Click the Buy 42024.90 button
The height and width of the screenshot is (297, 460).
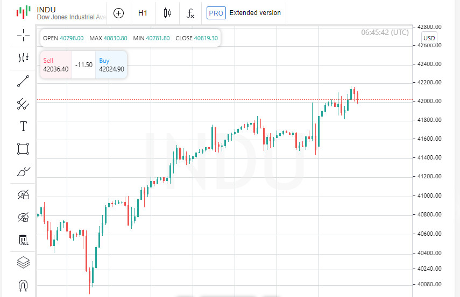tap(111, 65)
